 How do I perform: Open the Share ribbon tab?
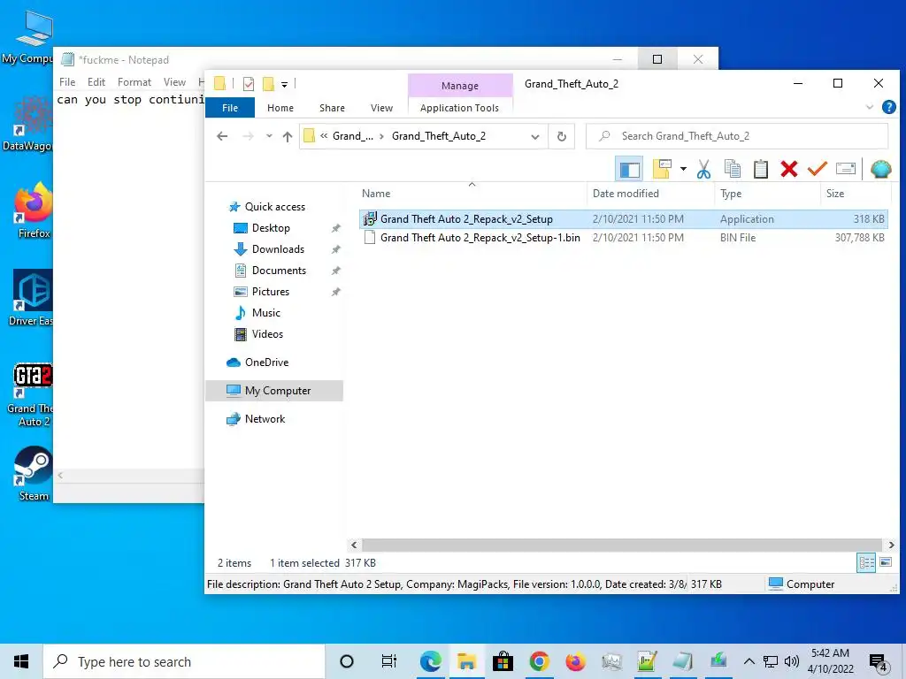click(x=333, y=108)
